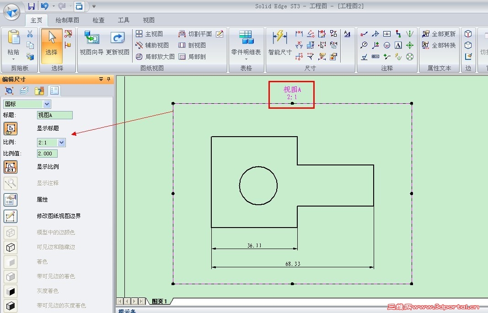This screenshot has height=313, width=488.
Task: Expand the 零件明细表 dropdown arrow
Action: (x=246, y=59)
